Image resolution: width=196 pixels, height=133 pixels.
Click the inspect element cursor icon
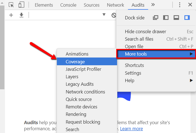pos(11,5)
